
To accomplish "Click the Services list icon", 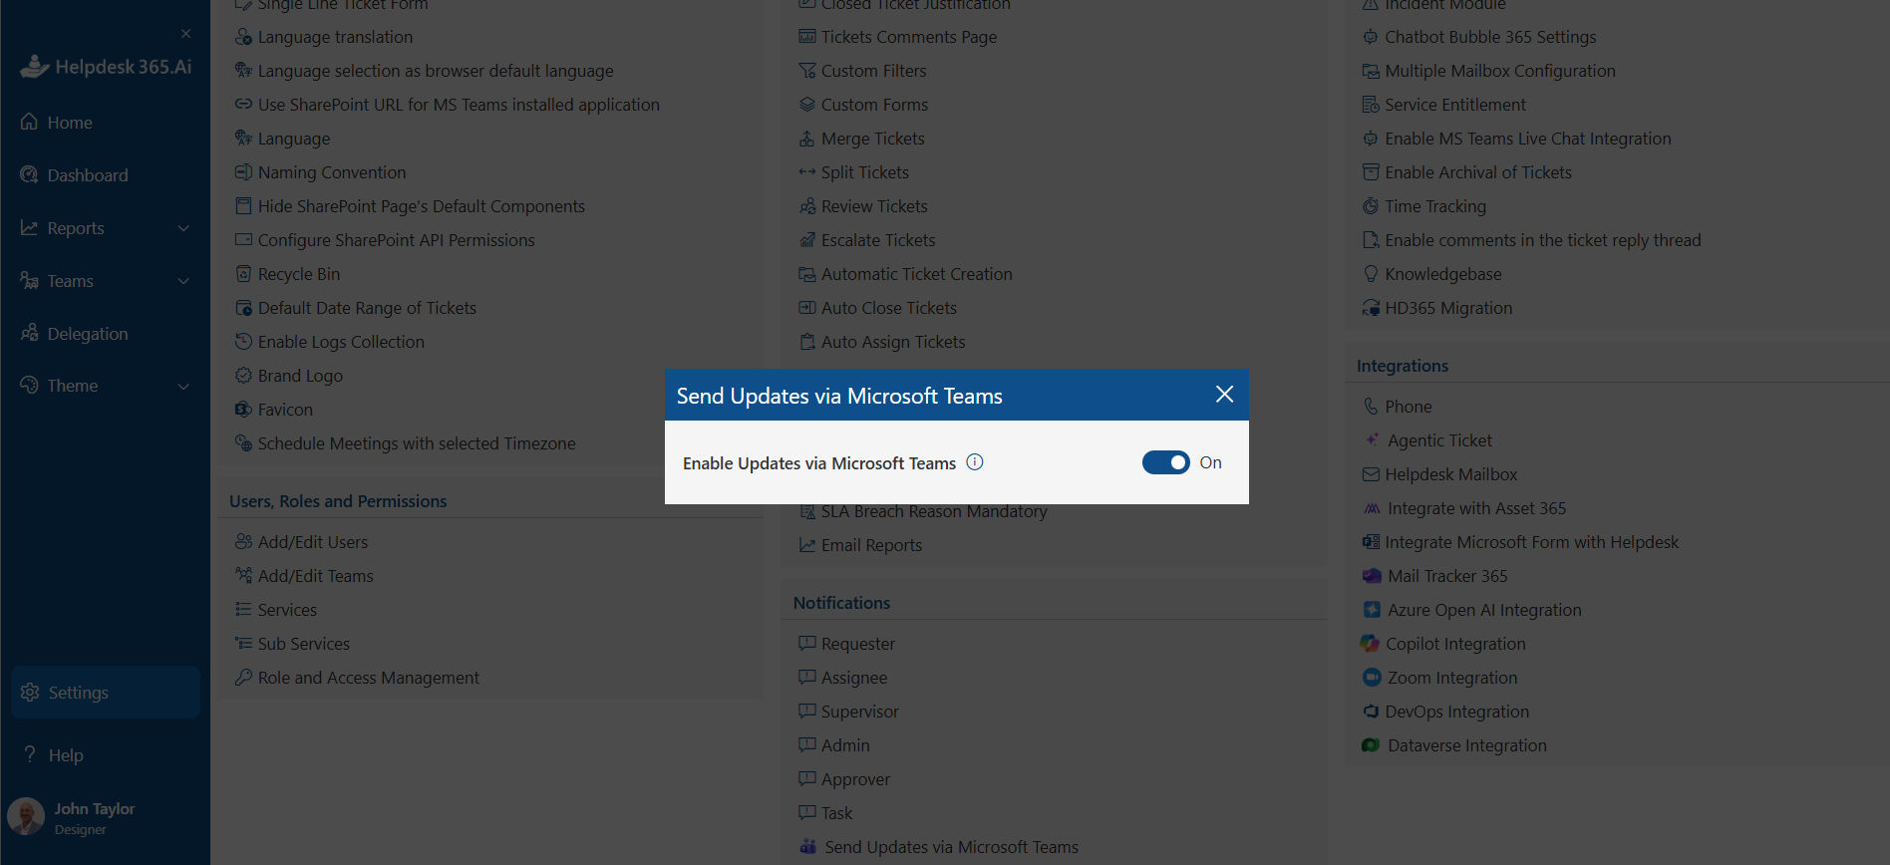I will 243,609.
